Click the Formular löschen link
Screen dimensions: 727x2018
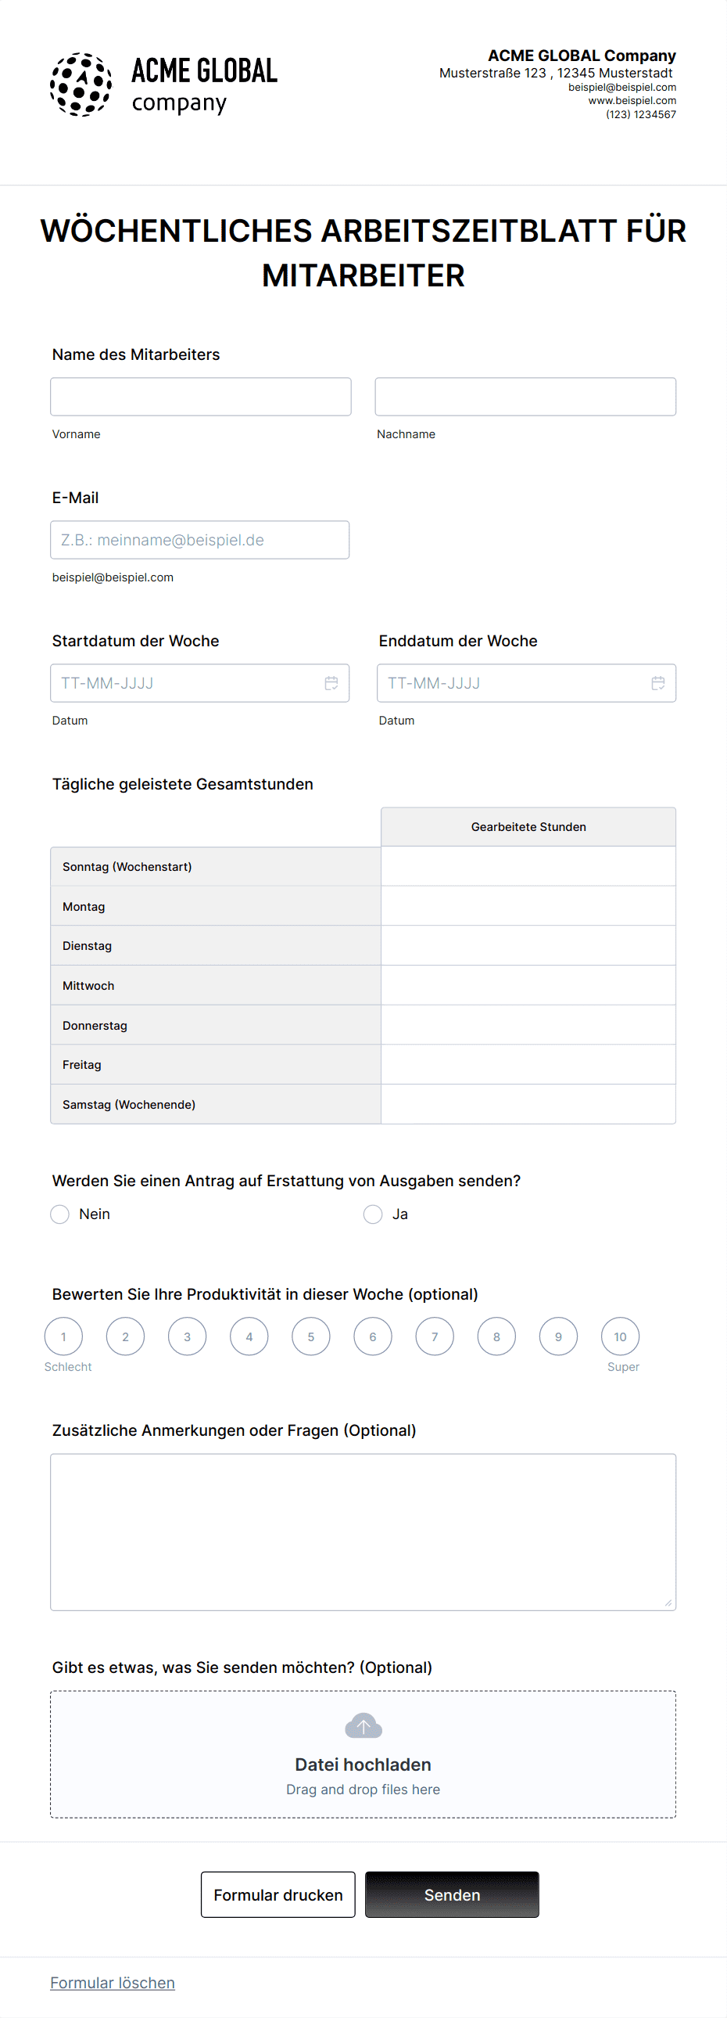[113, 1983]
